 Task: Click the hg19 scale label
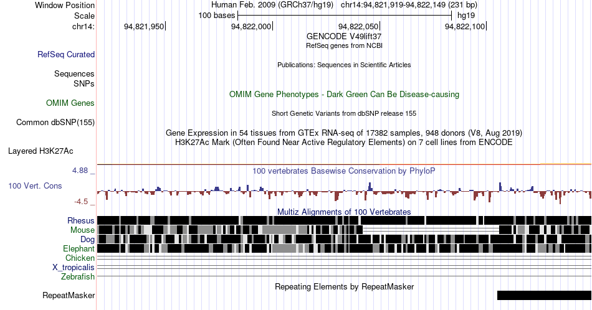[x=466, y=16]
